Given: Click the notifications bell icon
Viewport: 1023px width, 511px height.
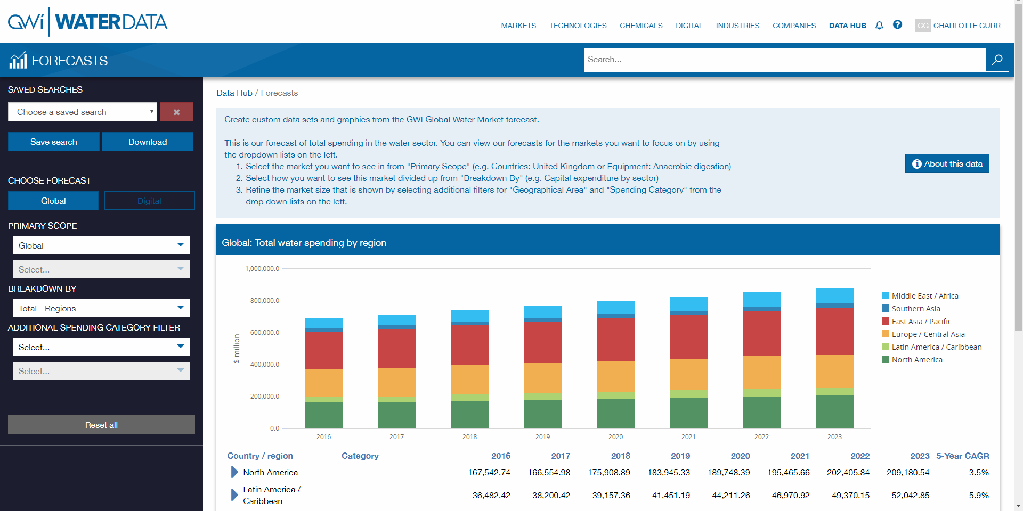Looking at the screenshot, I should point(879,25).
